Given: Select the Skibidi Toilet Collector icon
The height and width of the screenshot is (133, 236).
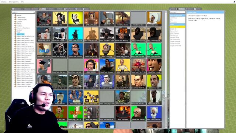Looking at the screenshot, I should 123,50.
